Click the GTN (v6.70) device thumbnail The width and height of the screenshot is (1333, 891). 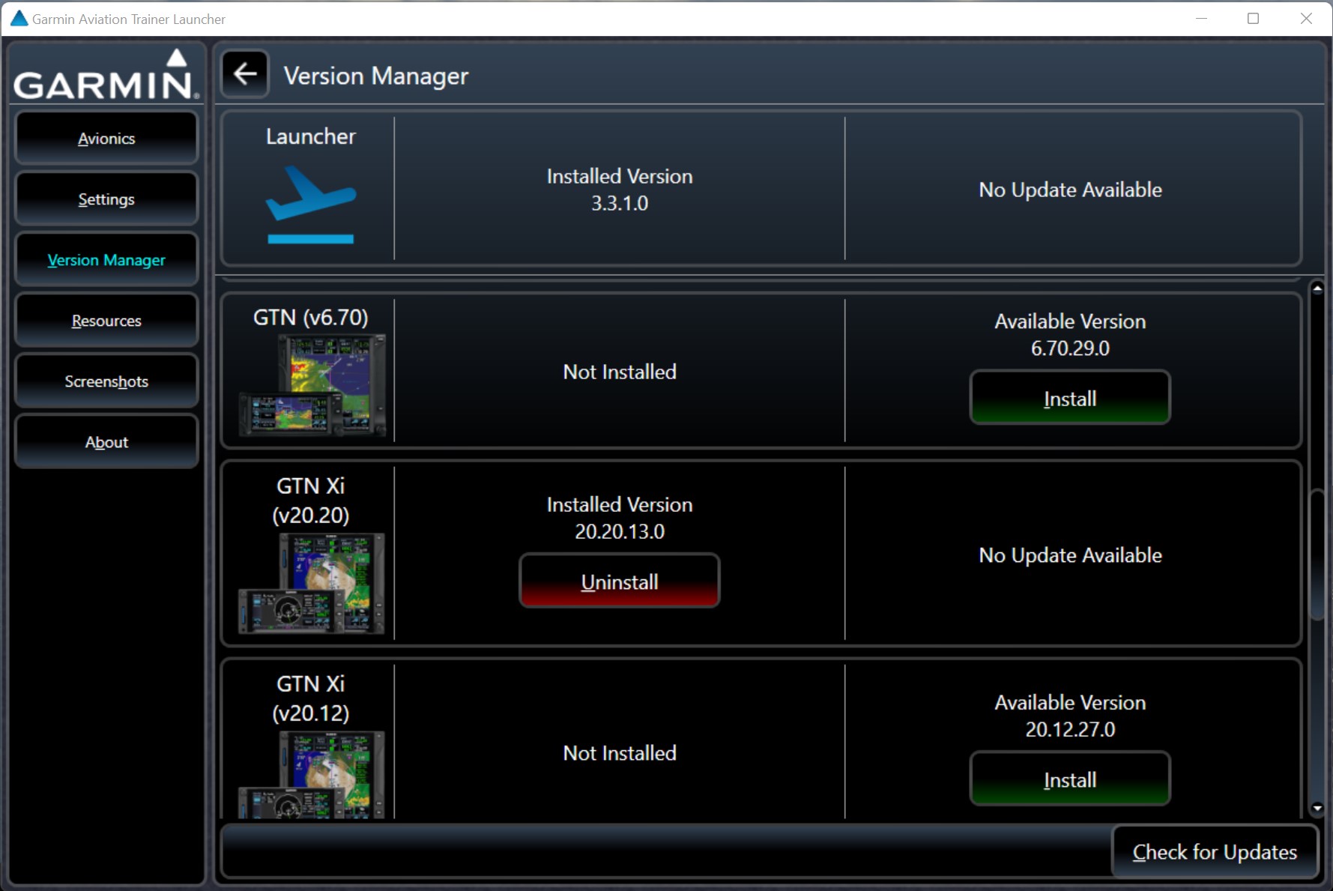(x=312, y=386)
